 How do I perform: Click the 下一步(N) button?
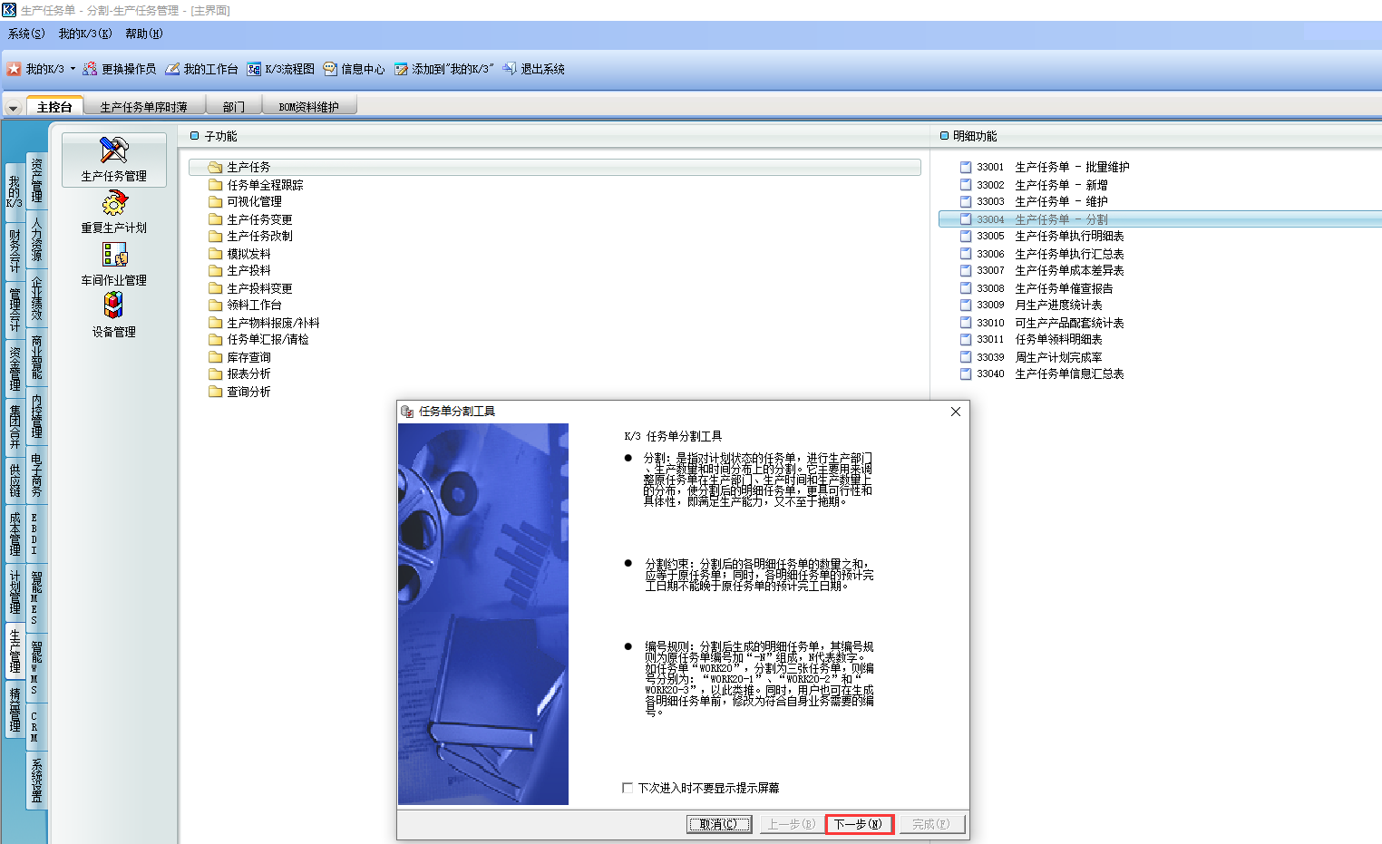point(859,824)
